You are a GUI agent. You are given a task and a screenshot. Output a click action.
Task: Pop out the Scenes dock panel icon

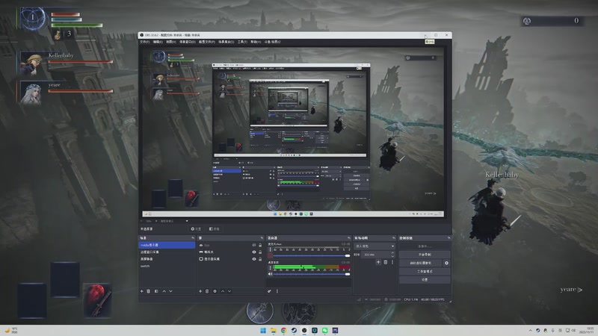(193, 237)
